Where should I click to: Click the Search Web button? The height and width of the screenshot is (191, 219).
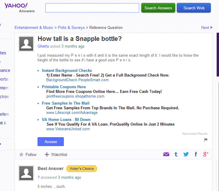194,8
